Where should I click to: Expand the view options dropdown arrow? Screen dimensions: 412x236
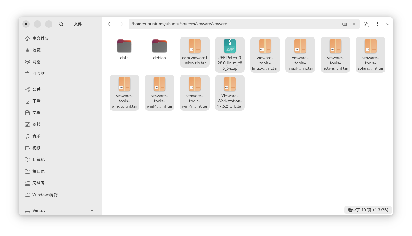(388, 24)
